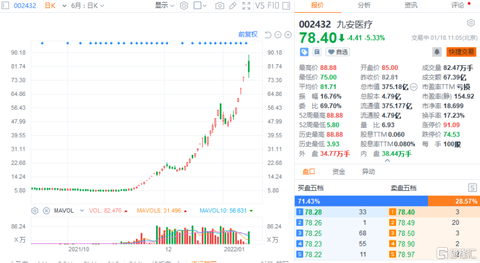
Task: Click 跌停价 74.53 value
Action: point(451,135)
